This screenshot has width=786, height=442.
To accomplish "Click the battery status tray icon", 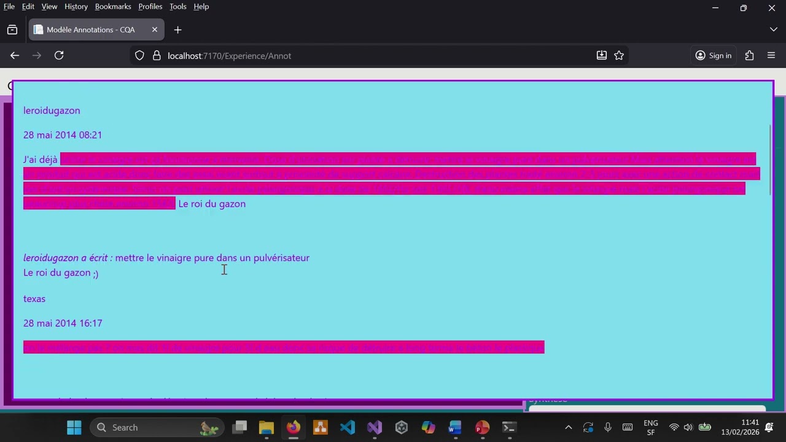I will (x=705, y=427).
